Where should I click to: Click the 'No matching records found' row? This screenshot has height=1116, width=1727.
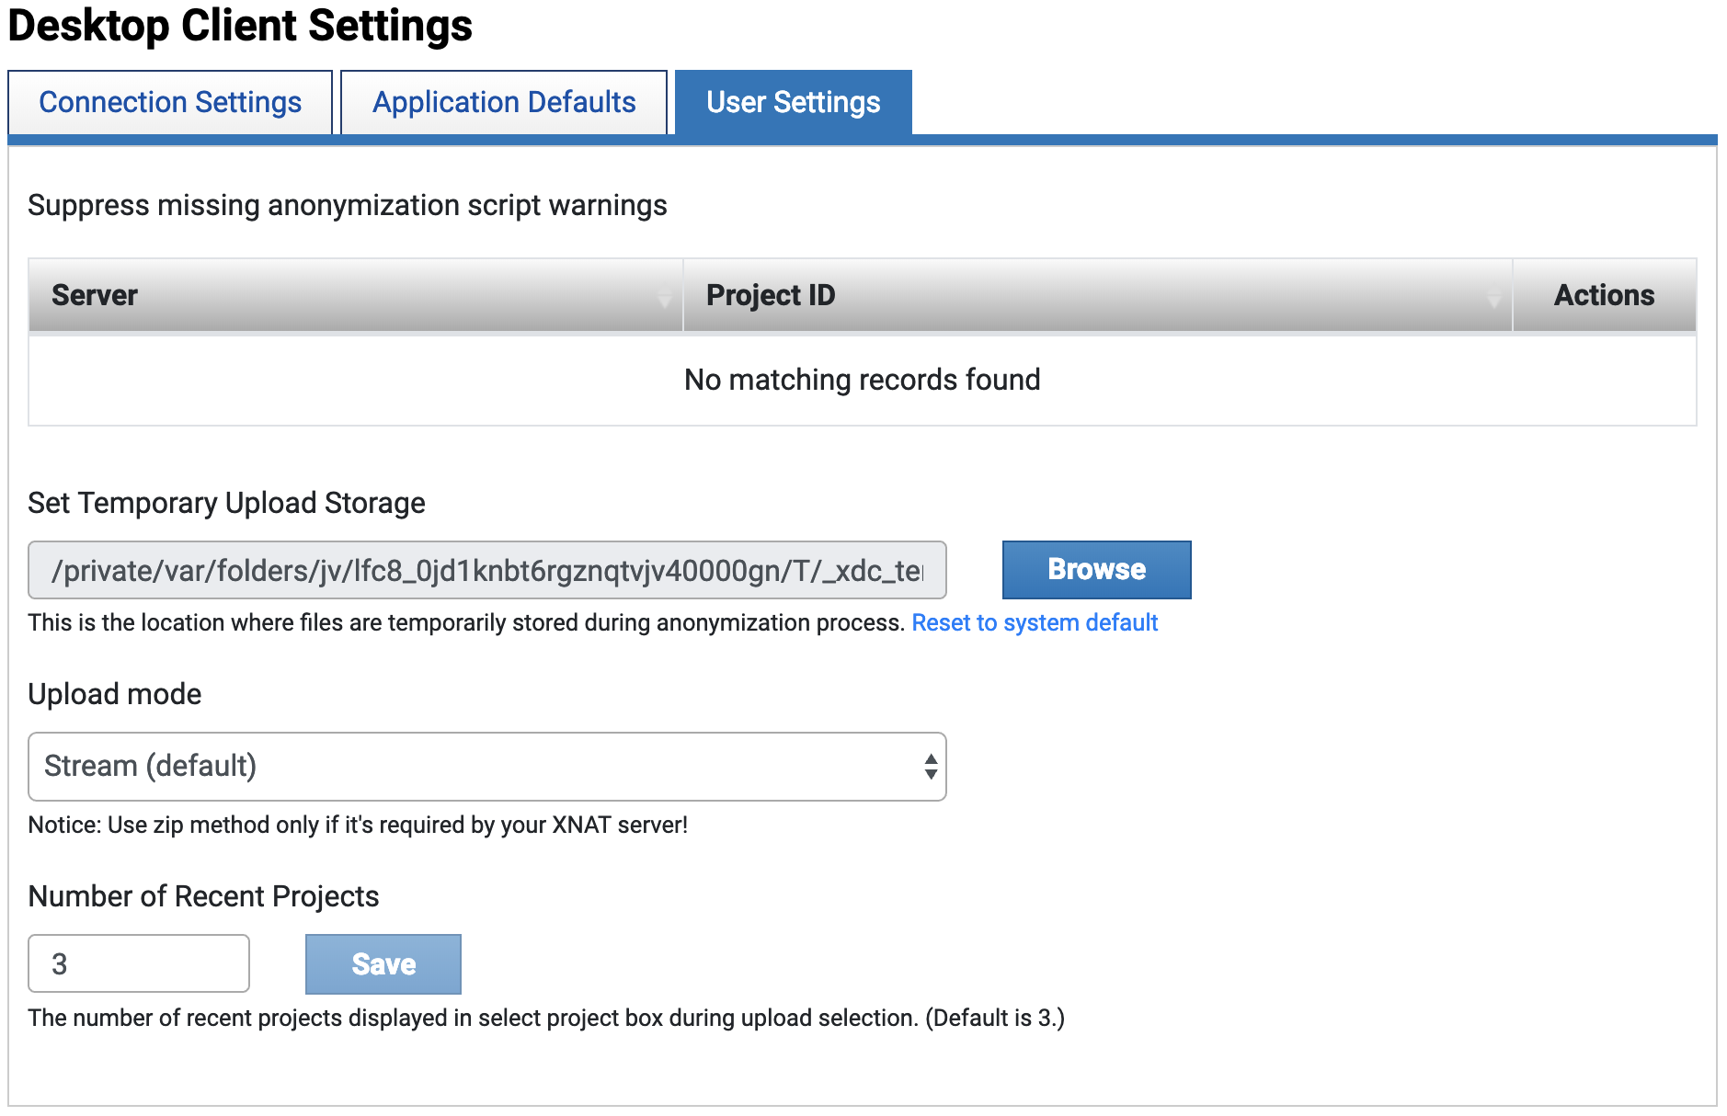(862, 380)
